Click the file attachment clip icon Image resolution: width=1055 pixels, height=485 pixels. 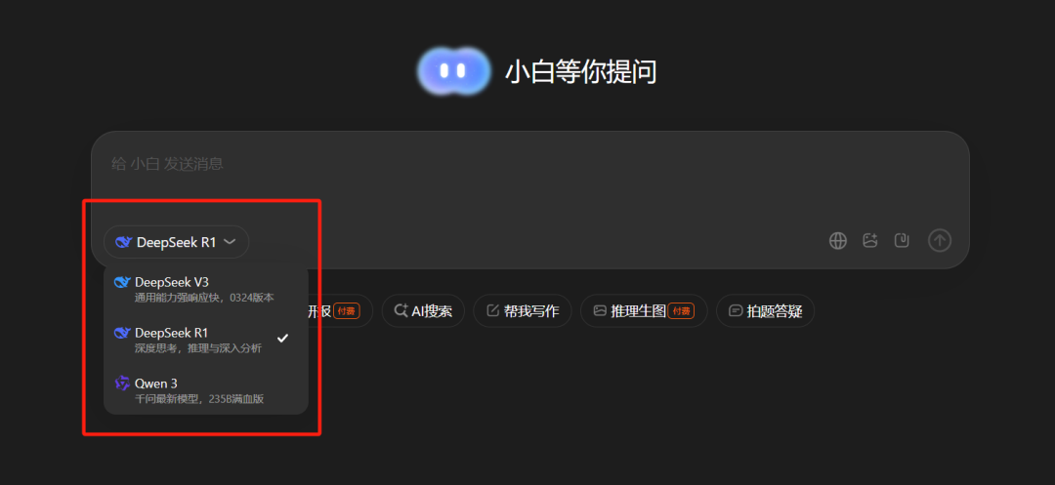point(902,240)
